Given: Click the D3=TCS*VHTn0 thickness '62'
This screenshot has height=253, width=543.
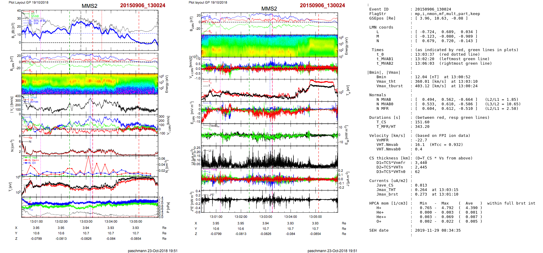Looking at the screenshot, I should coord(417,172).
